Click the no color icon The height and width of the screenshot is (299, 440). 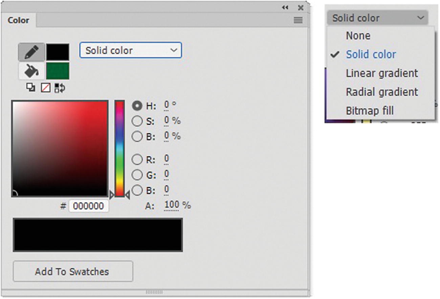point(45,88)
